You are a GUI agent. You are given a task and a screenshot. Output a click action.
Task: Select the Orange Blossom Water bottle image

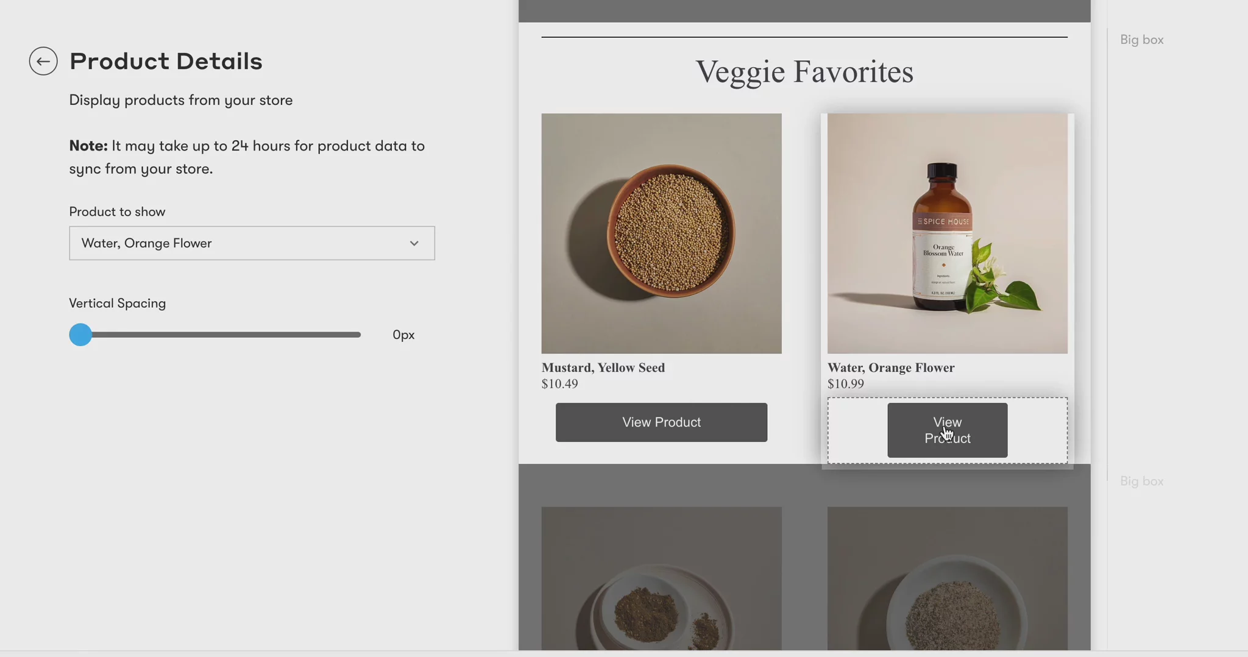[x=947, y=233]
